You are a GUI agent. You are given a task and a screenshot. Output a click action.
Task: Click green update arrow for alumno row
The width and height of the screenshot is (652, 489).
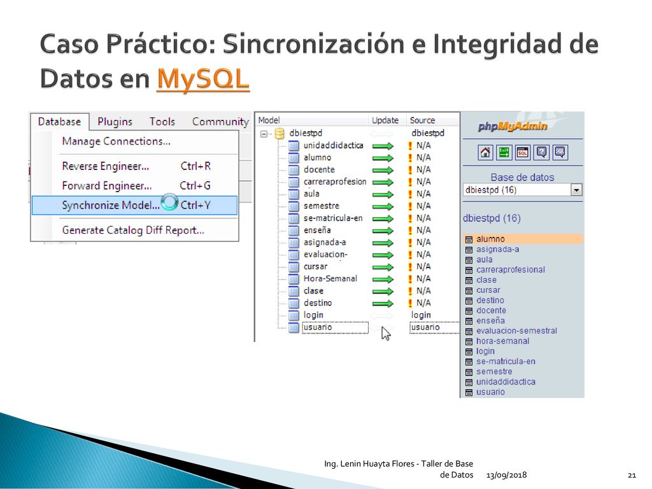click(x=383, y=158)
